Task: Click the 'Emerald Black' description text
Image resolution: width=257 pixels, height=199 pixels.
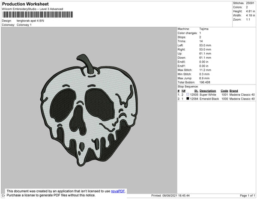Action: tap(209, 99)
